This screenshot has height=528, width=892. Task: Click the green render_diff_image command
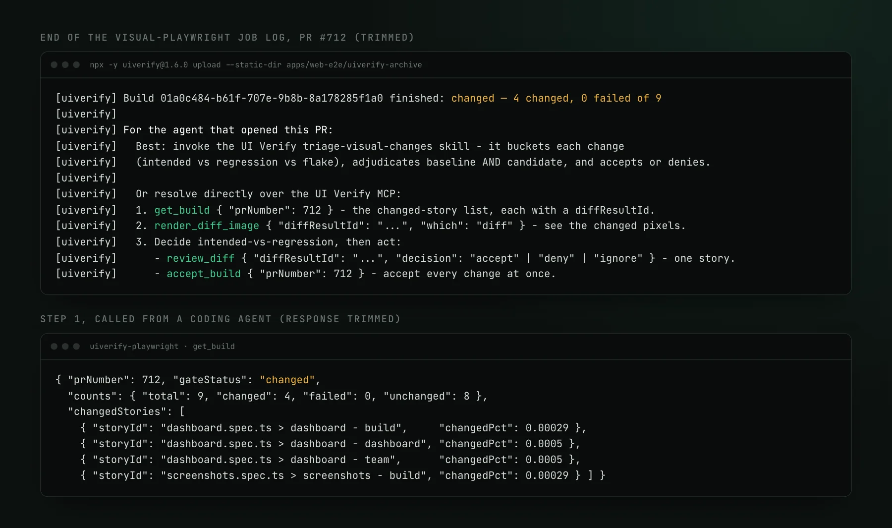click(207, 226)
